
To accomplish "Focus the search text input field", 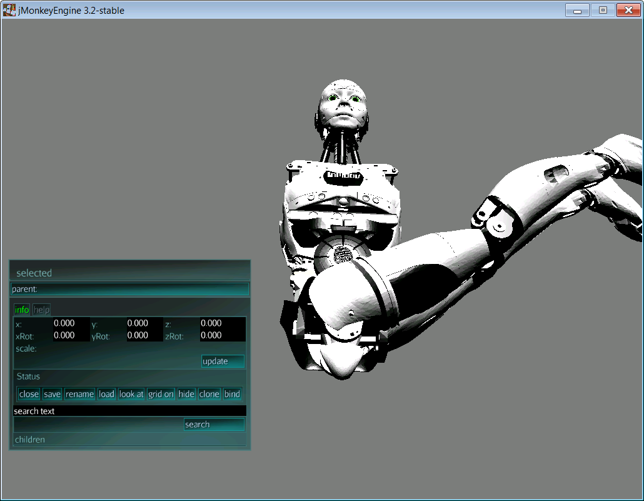I will tap(130, 411).
